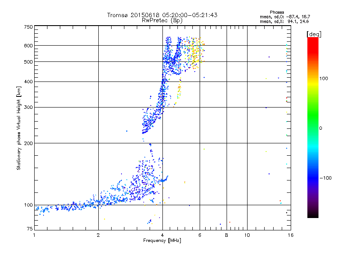The image size is (342, 256).
Task: Click the y-axis '75' tick label
Action: [30, 229]
